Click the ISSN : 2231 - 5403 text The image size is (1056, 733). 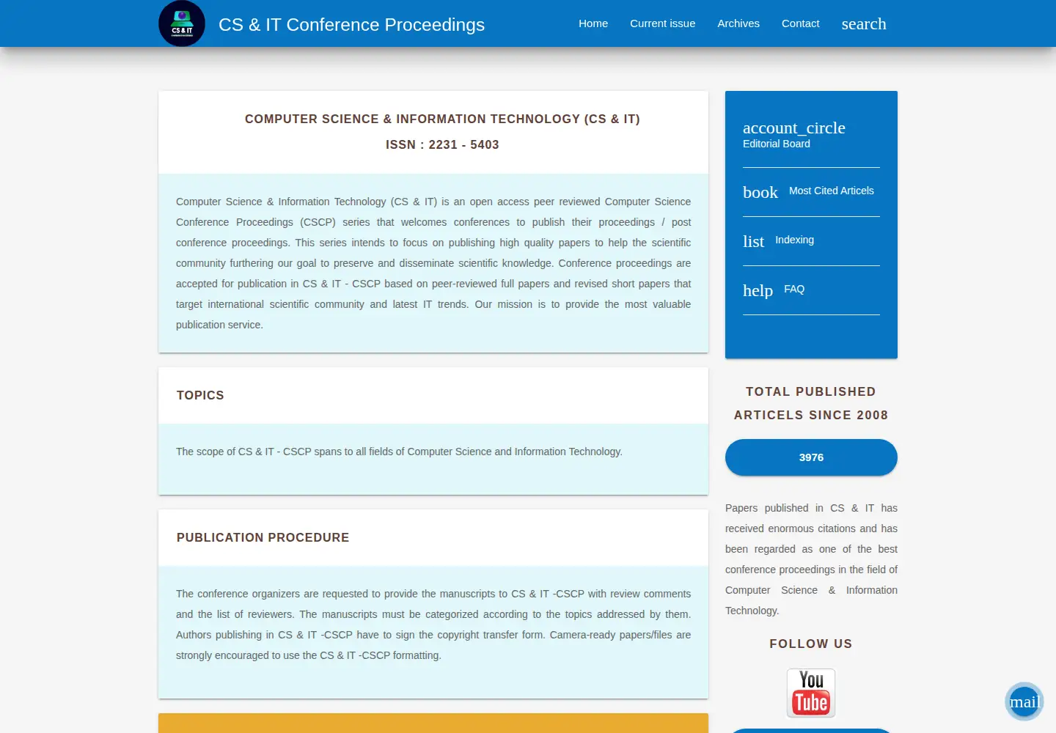coord(442,144)
